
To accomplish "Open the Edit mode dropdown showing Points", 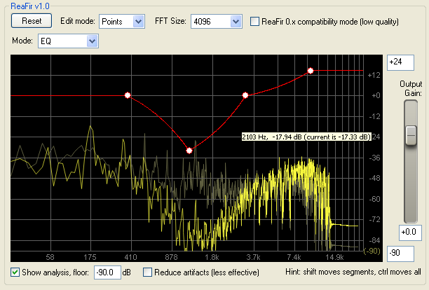I will [121, 22].
